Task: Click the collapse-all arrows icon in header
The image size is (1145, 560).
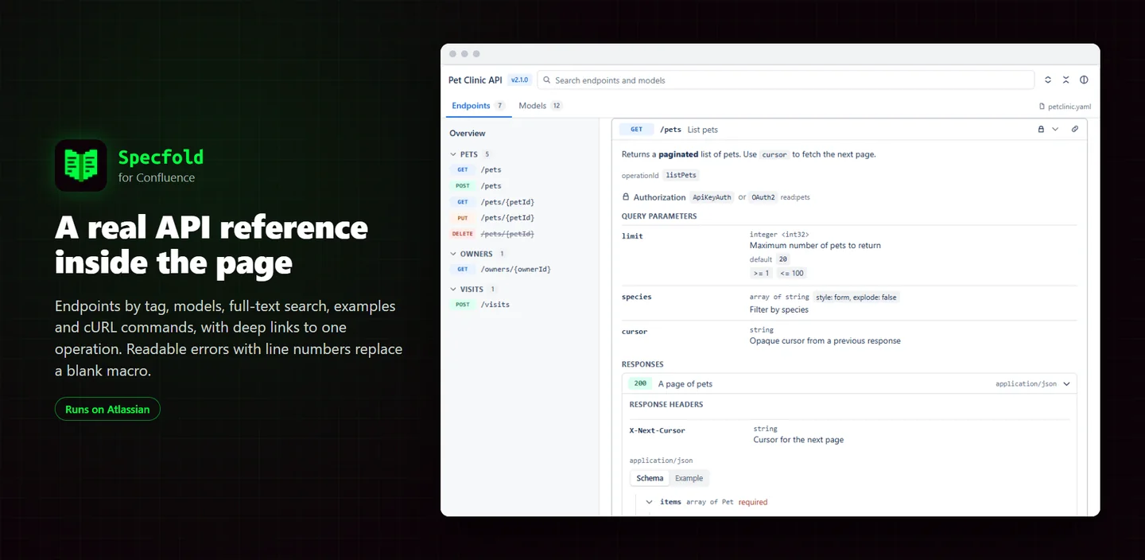Action: point(1066,80)
